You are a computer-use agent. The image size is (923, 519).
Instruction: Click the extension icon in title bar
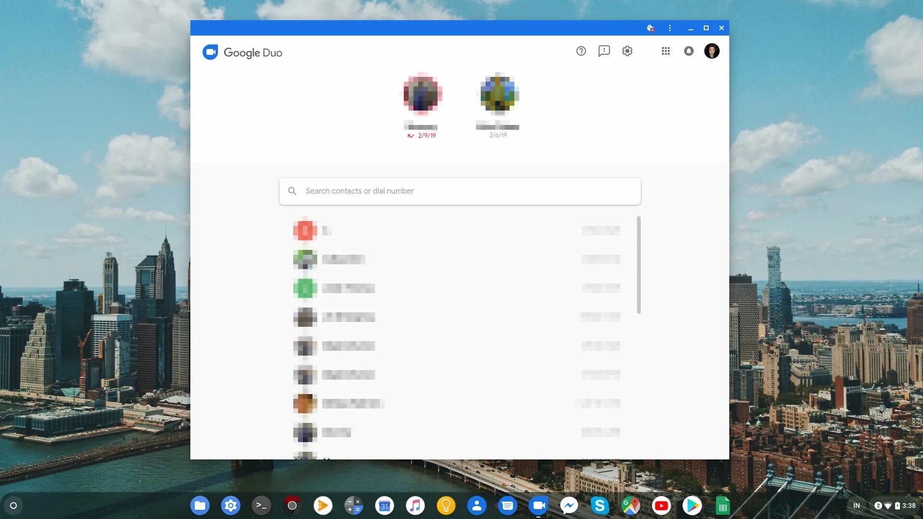[x=650, y=28]
